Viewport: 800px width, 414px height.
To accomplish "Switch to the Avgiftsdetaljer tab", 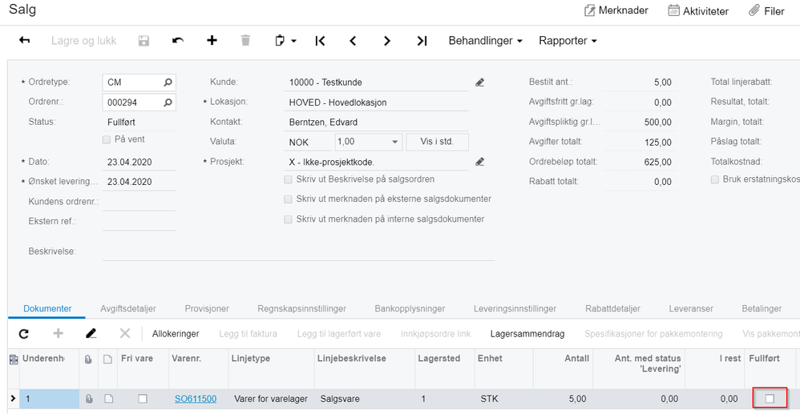I will point(128,308).
